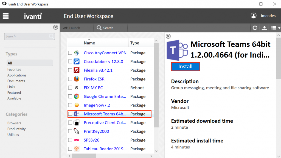Open the Cisco AnyConnect VPN link
This screenshot has height=158, width=281.
[x=105, y=53]
